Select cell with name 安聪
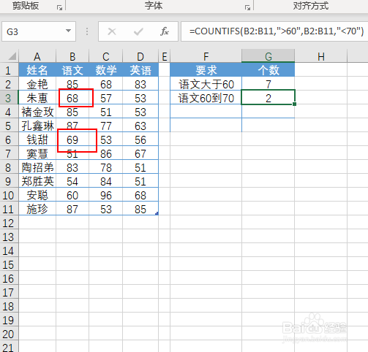Screen dimensions: 368x352 coord(37,195)
